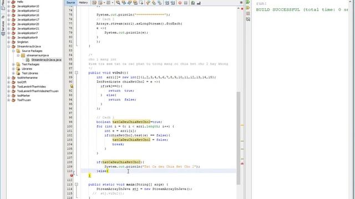Click 'break;' statement in code

click(118, 144)
